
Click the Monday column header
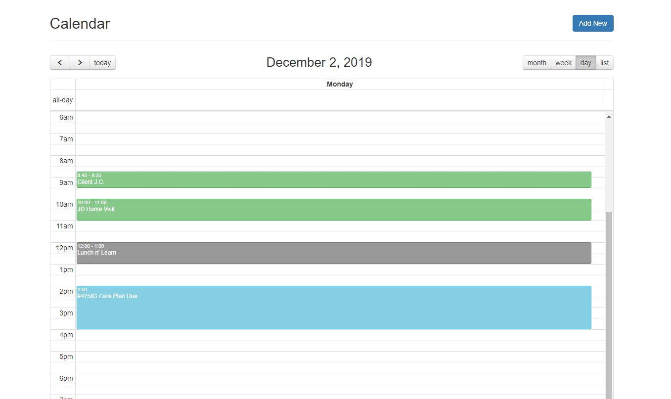click(x=340, y=84)
